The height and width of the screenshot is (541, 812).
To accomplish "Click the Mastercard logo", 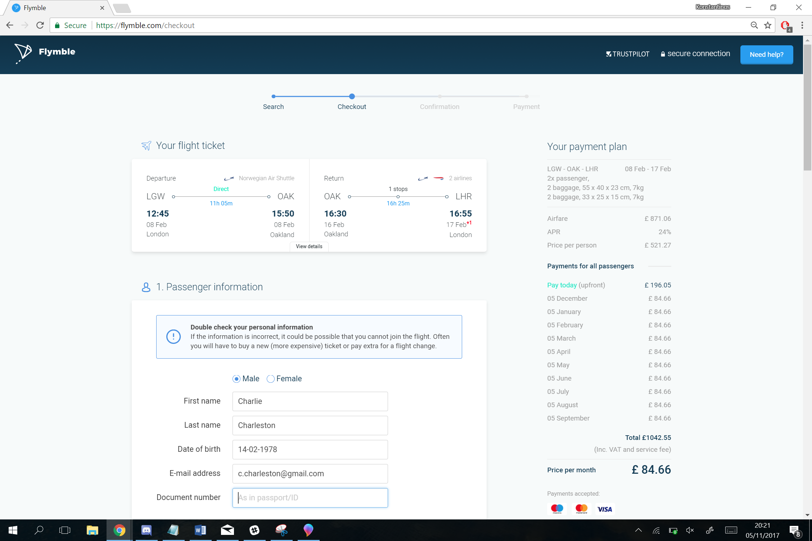I will [581, 509].
